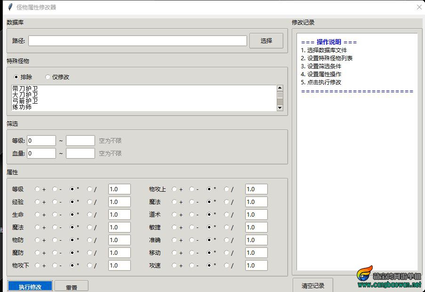Click the monster list scrollbar thumb
425x292 pixels.
point(280,95)
